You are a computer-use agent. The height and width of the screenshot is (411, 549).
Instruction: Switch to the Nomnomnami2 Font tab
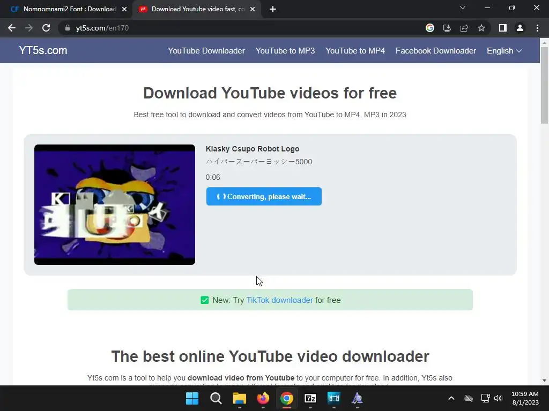coord(66,10)
